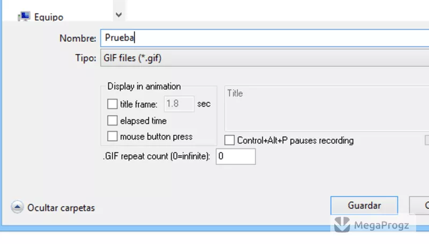Click the partially visible cancel button

tap(419, 205)
